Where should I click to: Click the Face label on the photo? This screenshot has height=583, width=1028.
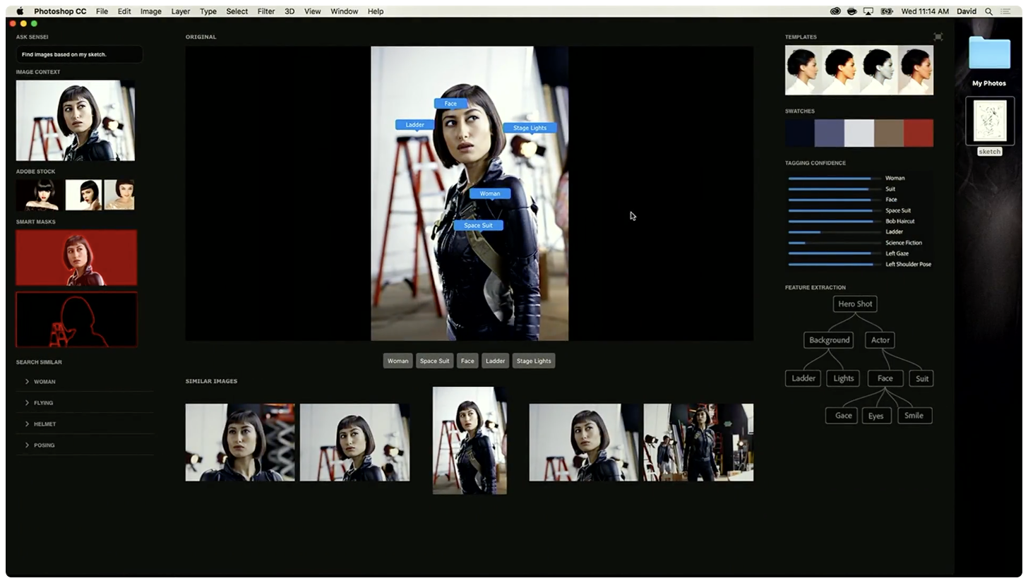(x=450, y=104)
